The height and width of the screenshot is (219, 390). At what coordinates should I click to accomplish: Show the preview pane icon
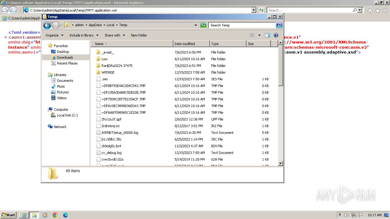point(267,35)
